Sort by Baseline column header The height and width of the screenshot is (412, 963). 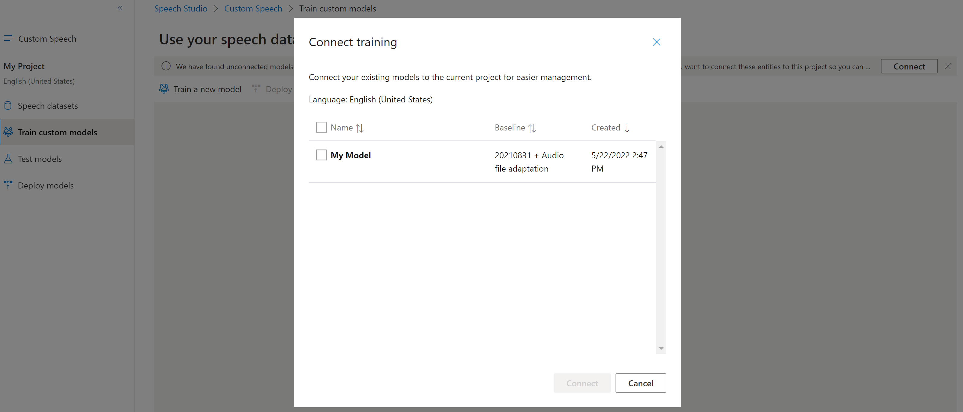coord(515,127)
